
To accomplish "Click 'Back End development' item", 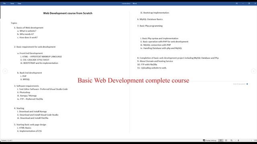I will (31, 73).
